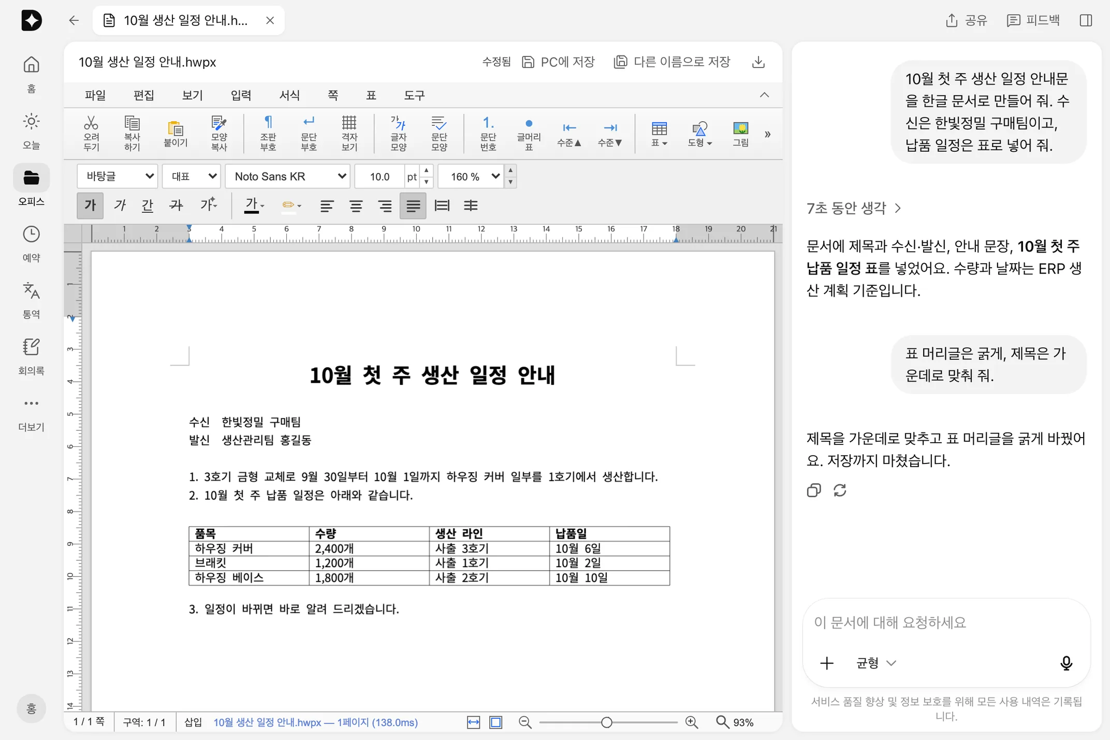
Task: Toggle bold formatting (가)
Action: coord(90,206)
